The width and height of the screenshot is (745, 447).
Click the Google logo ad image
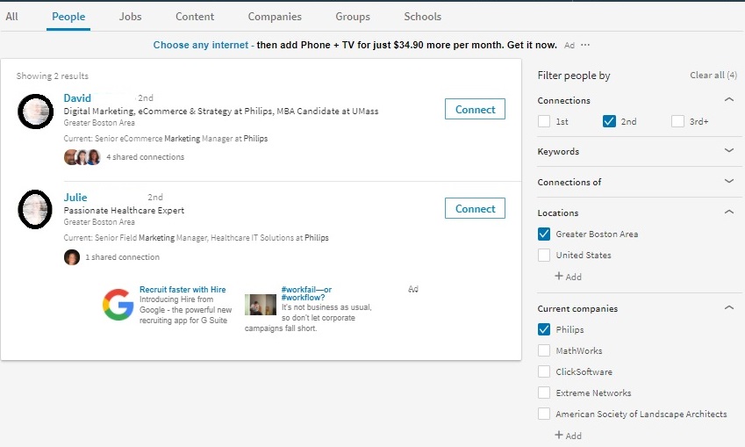118,305
